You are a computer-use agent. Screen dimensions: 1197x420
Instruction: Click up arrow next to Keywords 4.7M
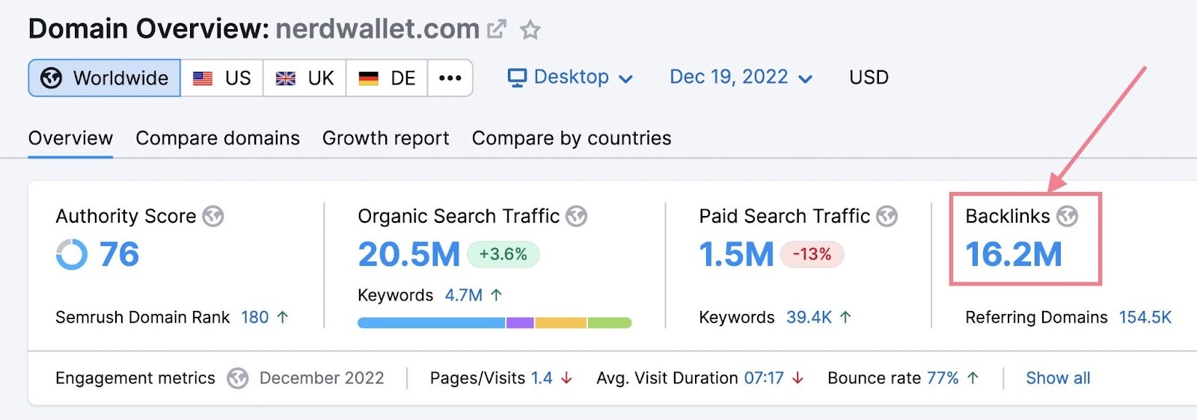coord(496,295)
